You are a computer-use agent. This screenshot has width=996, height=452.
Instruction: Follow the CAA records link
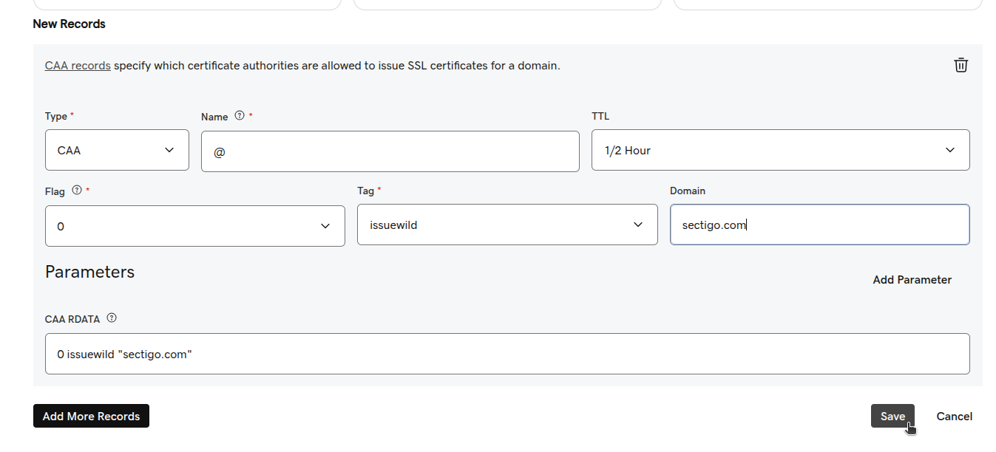point(78,66)
